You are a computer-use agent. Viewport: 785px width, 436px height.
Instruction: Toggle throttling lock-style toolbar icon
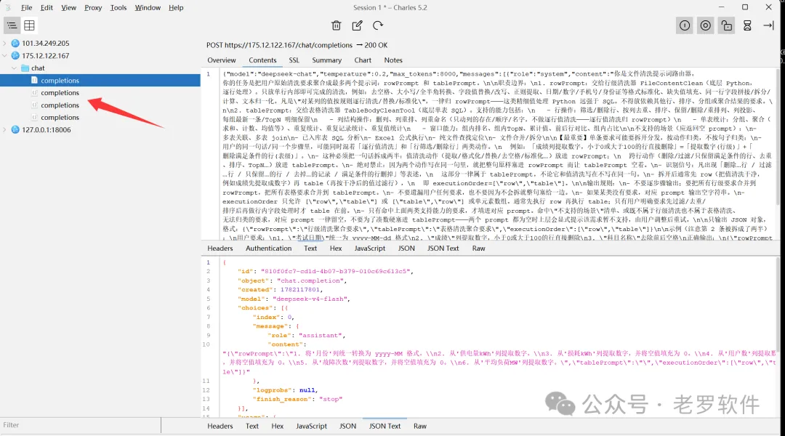(726, 25)
